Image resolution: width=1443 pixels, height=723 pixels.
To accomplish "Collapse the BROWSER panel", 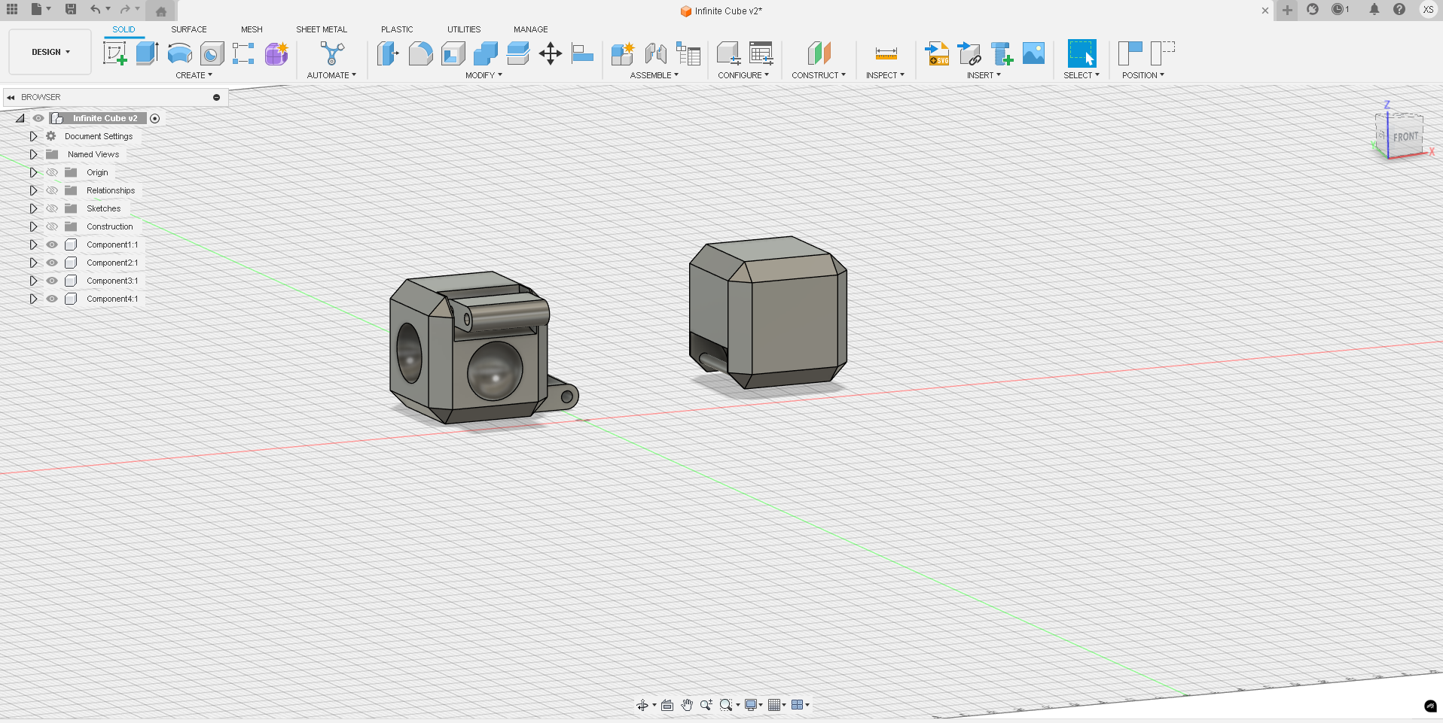I will (11, 97).
